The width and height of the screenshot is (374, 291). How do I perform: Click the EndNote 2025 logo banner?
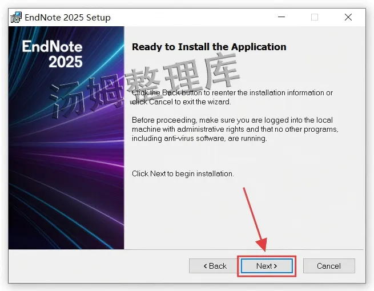[66, 138]
